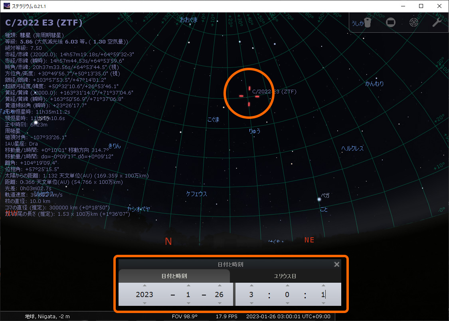Increase the day 26 with the up arrow
Viewport: 449px width, 321px height.
[x=220, y=285]
